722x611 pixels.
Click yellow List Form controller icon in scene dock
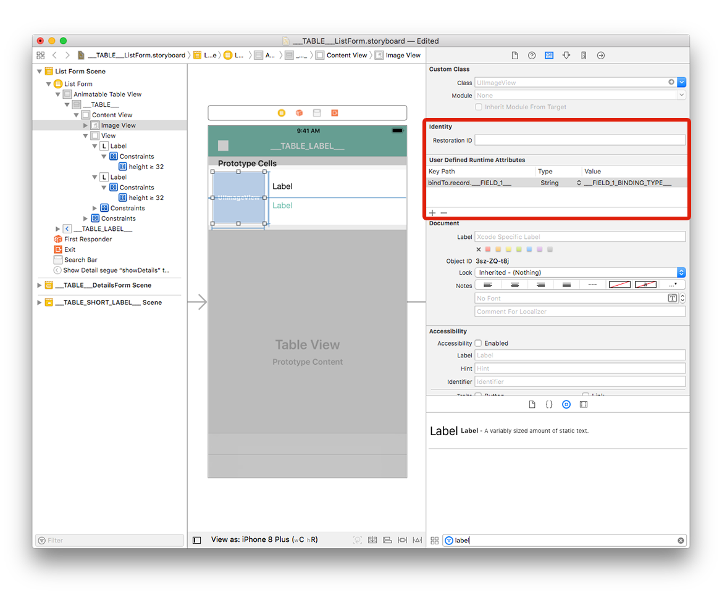(x=282, y=113)
